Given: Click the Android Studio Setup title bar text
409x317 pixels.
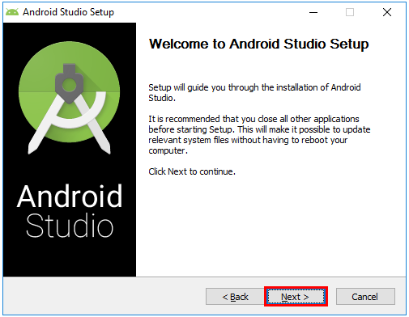Looking at the screenshot, I should coord(68,12).
